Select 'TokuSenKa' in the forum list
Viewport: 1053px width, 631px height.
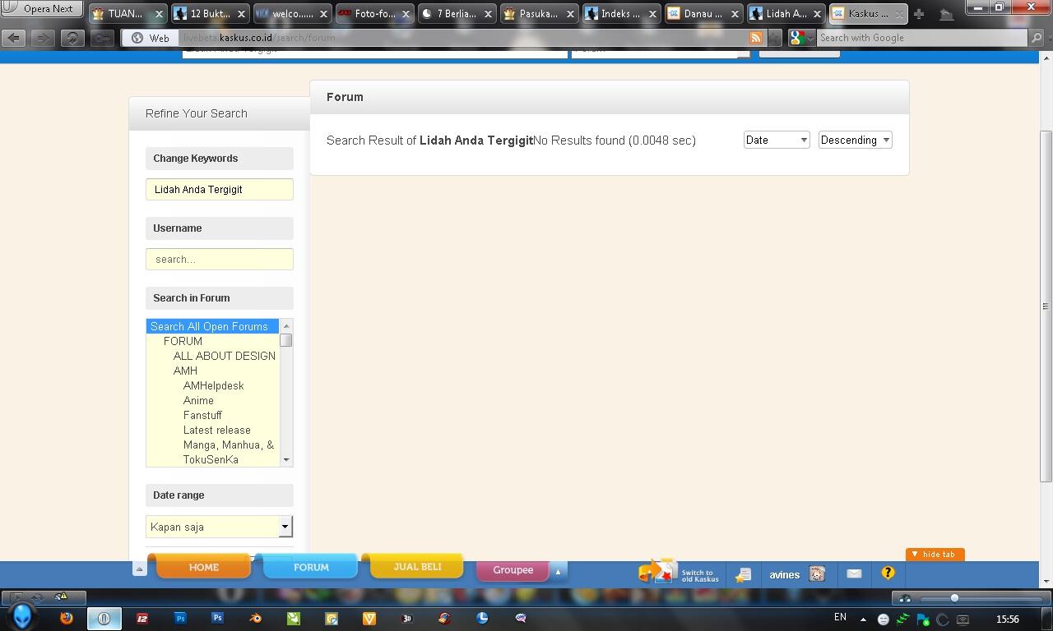211,459
